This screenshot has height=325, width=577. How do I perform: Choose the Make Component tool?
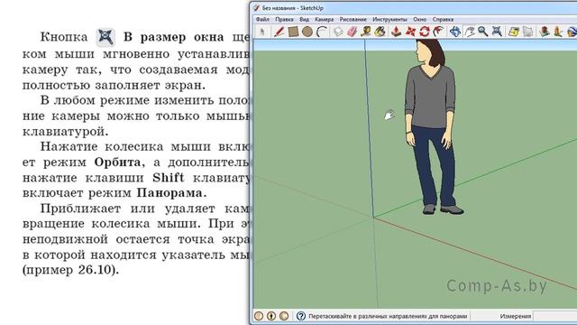(338, 32)
